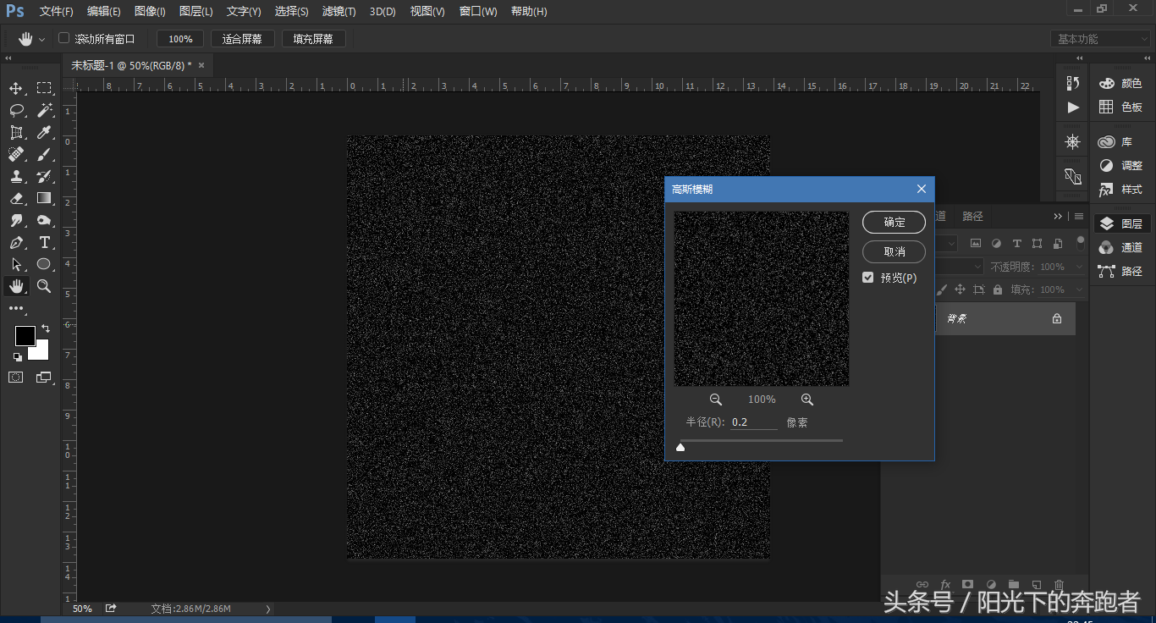Toggle Quick Mask mode
This screenshot has width=1156, height=623.
(x=16, y=378)
